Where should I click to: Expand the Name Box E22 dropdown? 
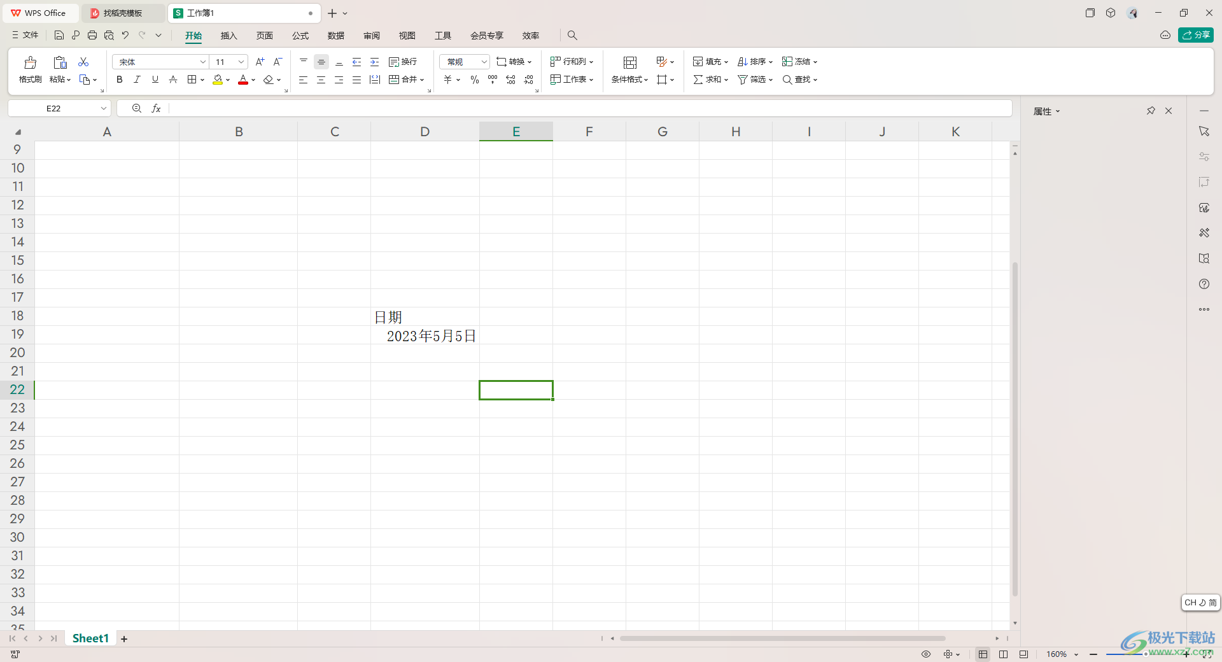click(103, 109)
